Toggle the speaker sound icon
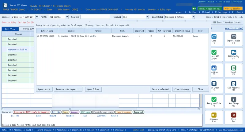Image resolution: width=245 pixels, height=132 pixels. 194,9
